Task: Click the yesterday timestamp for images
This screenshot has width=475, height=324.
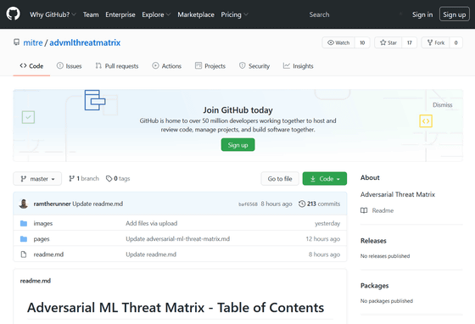Action: (327, 223)
